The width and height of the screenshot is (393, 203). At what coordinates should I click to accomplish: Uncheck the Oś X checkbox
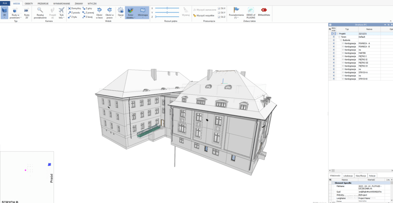click(219, 8)
